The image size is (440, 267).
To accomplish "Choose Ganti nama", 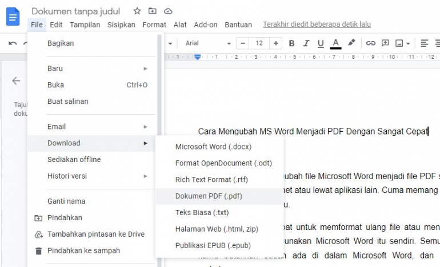I will [91, 201].
